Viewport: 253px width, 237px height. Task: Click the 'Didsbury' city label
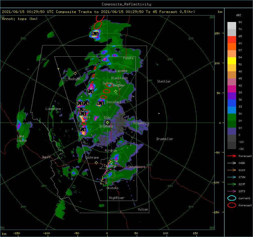[x=106, y=126]
